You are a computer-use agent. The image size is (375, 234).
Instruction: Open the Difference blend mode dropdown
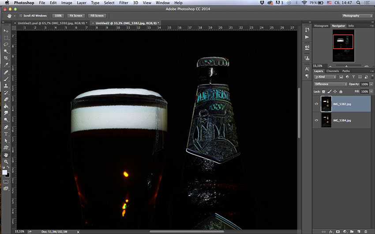[330, 84]
